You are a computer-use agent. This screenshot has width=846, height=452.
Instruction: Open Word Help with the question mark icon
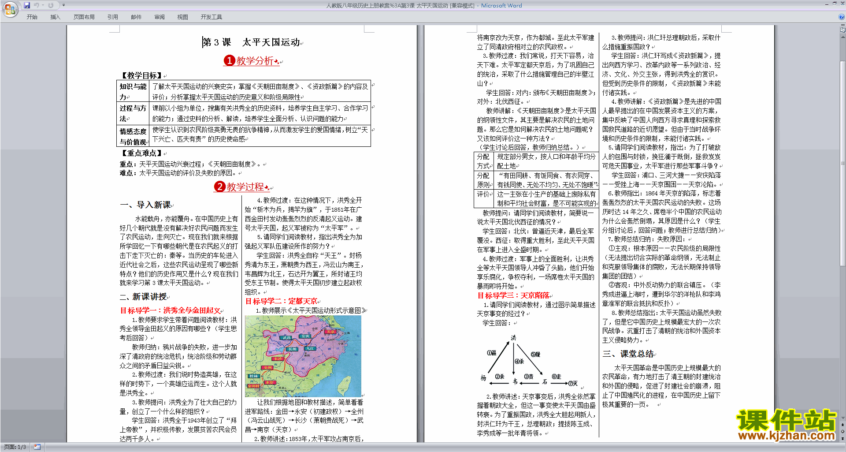842,17
